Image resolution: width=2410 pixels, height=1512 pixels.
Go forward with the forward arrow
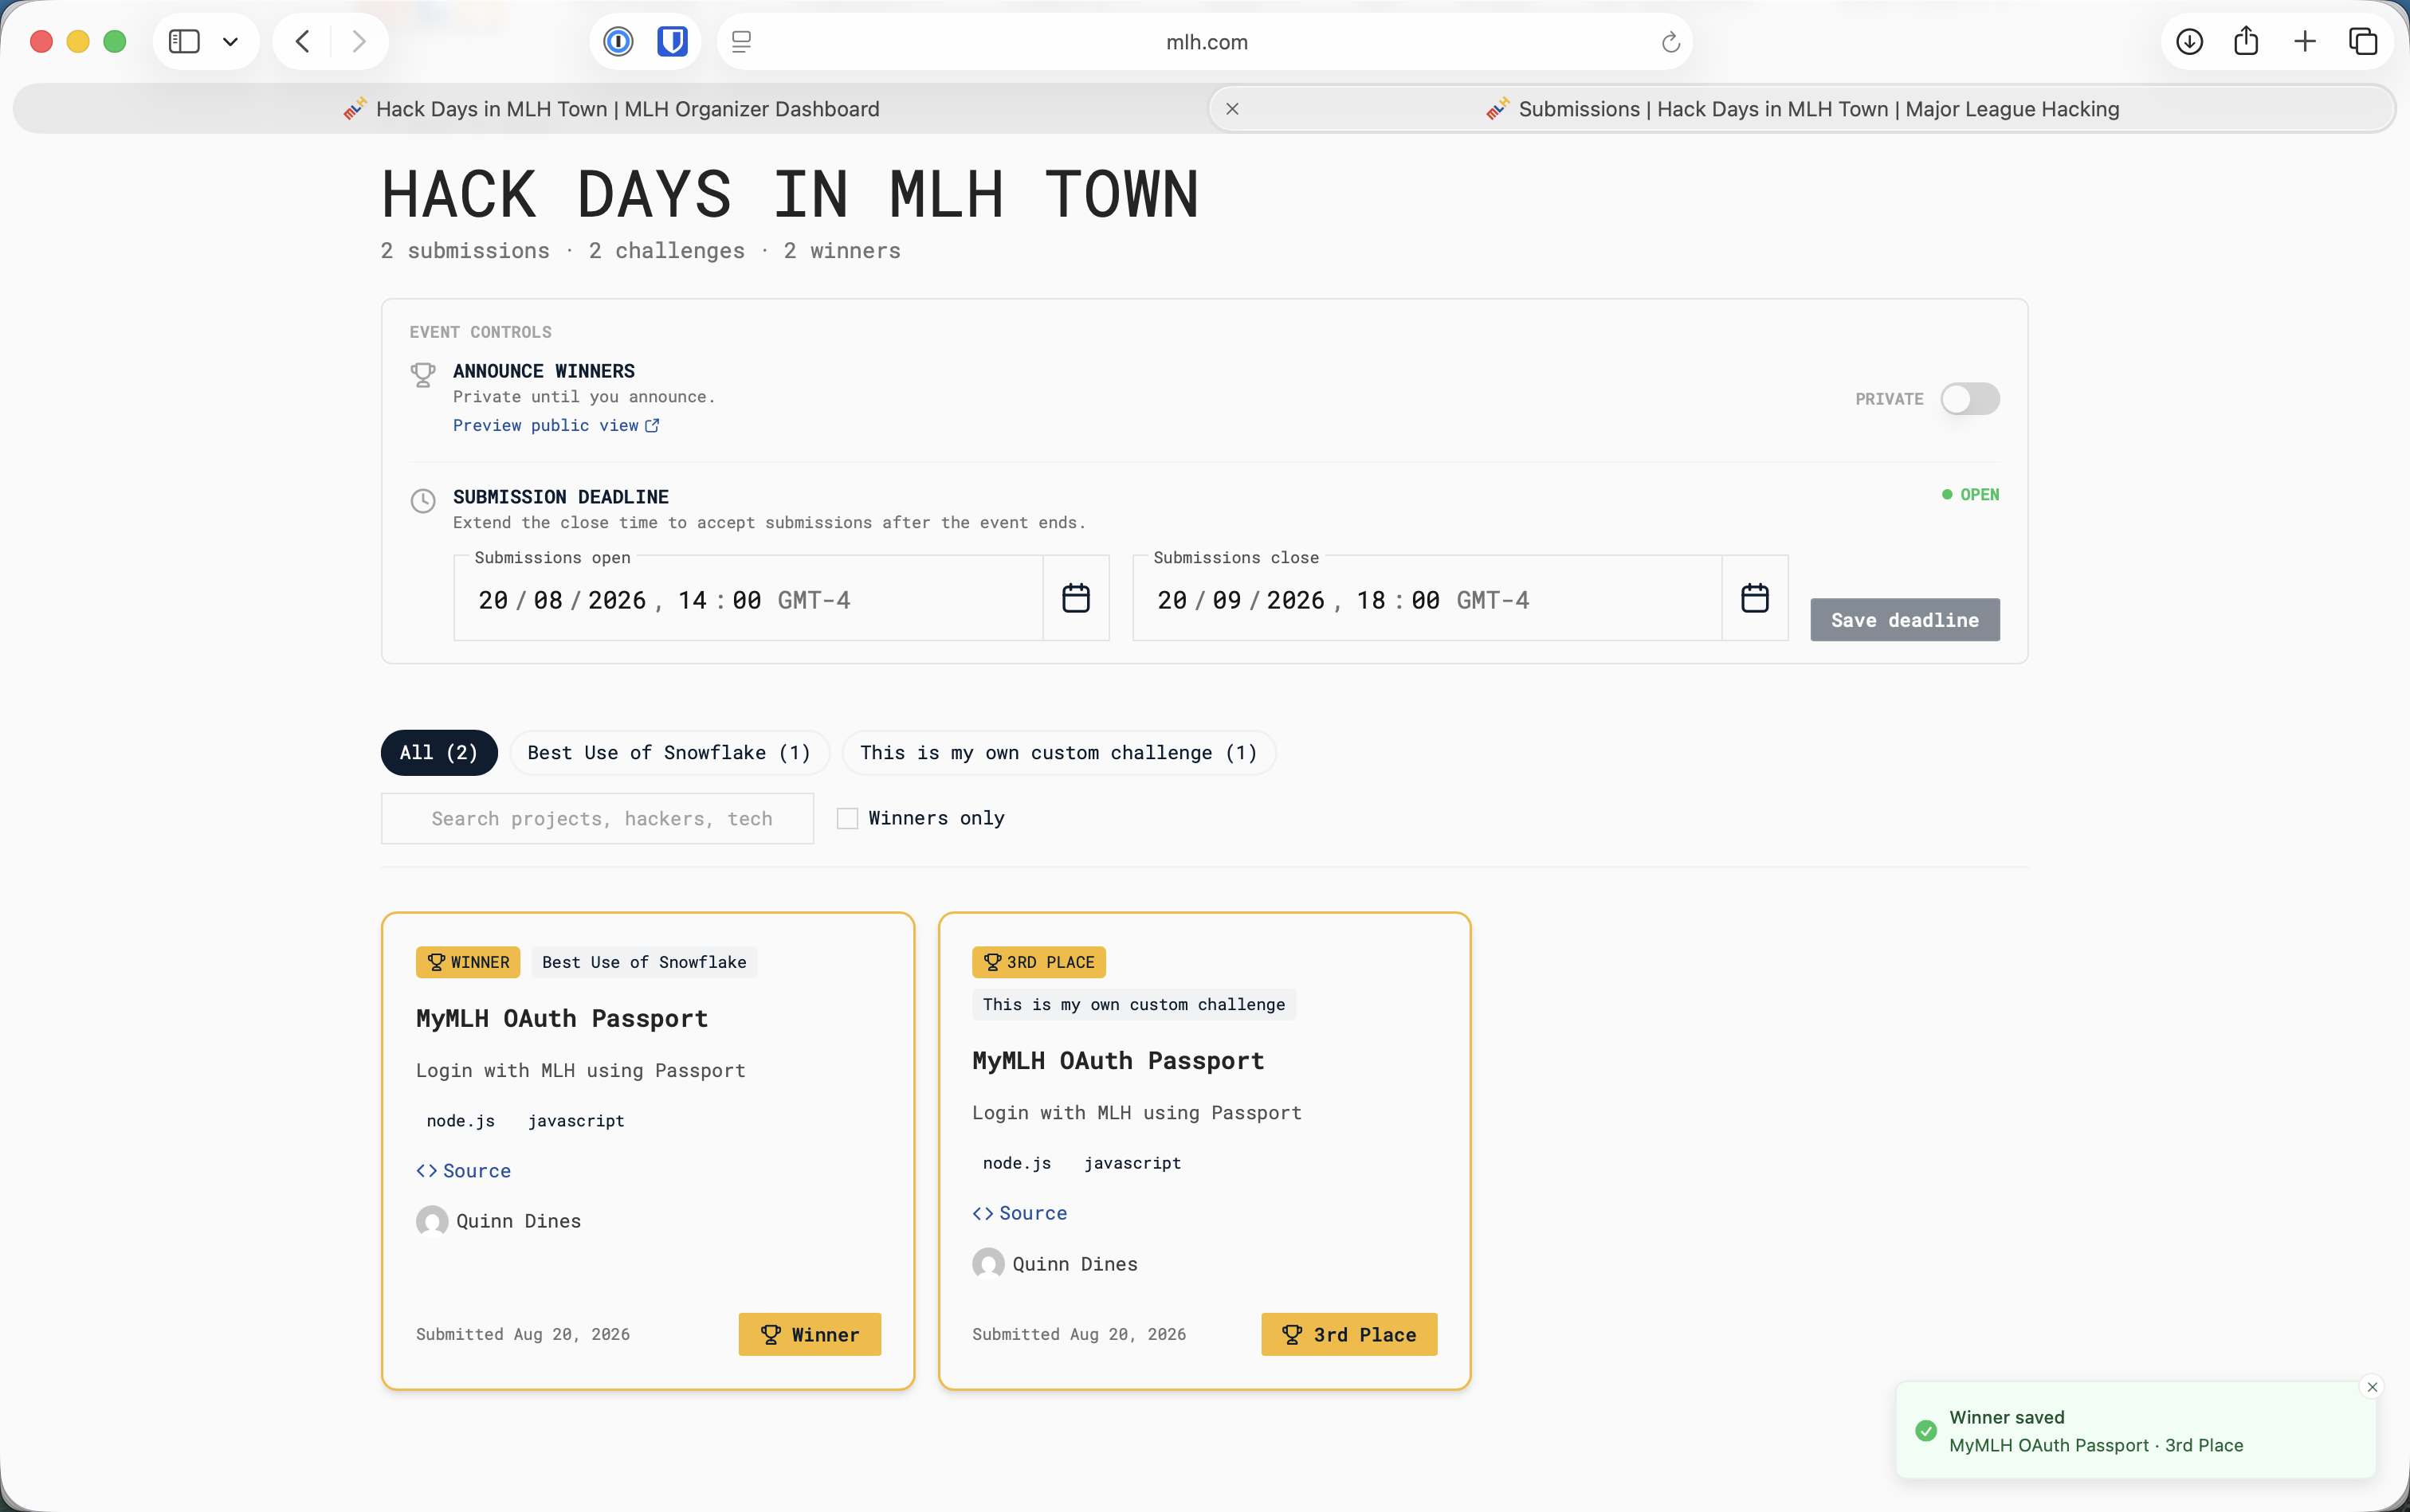(x=358, y=41)
